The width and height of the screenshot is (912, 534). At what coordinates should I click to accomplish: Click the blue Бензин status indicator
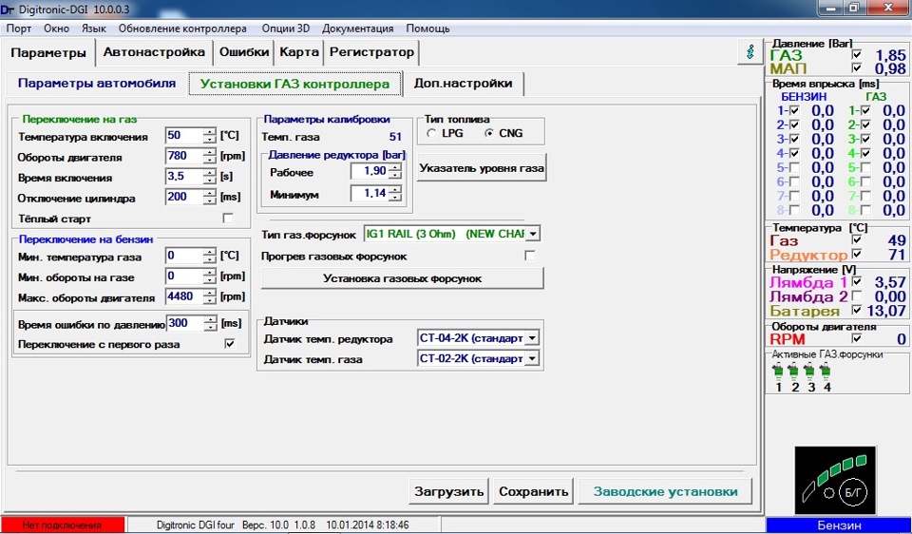pos(839,524)
